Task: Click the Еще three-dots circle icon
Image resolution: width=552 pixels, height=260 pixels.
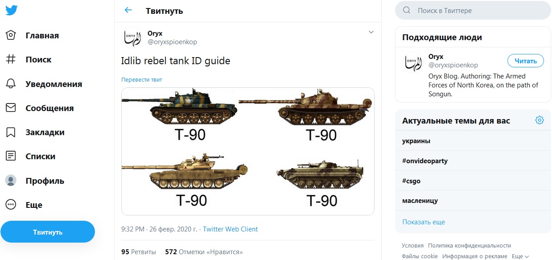Action: (11, 205)
